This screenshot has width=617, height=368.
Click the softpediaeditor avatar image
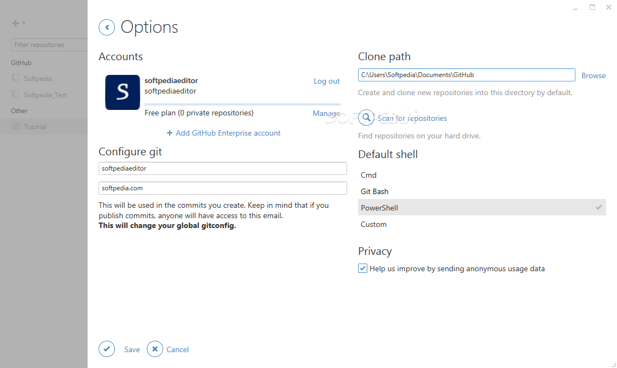click(x=123, y=92)
